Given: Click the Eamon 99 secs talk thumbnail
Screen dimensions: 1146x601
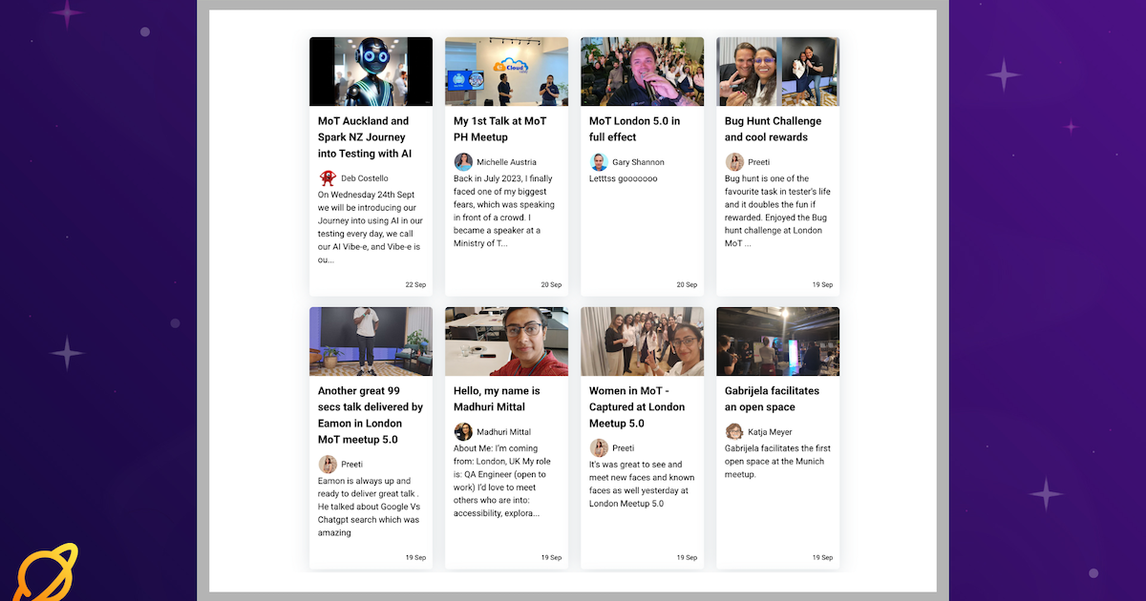Looking at the screenshot, I should coord(371,342).
